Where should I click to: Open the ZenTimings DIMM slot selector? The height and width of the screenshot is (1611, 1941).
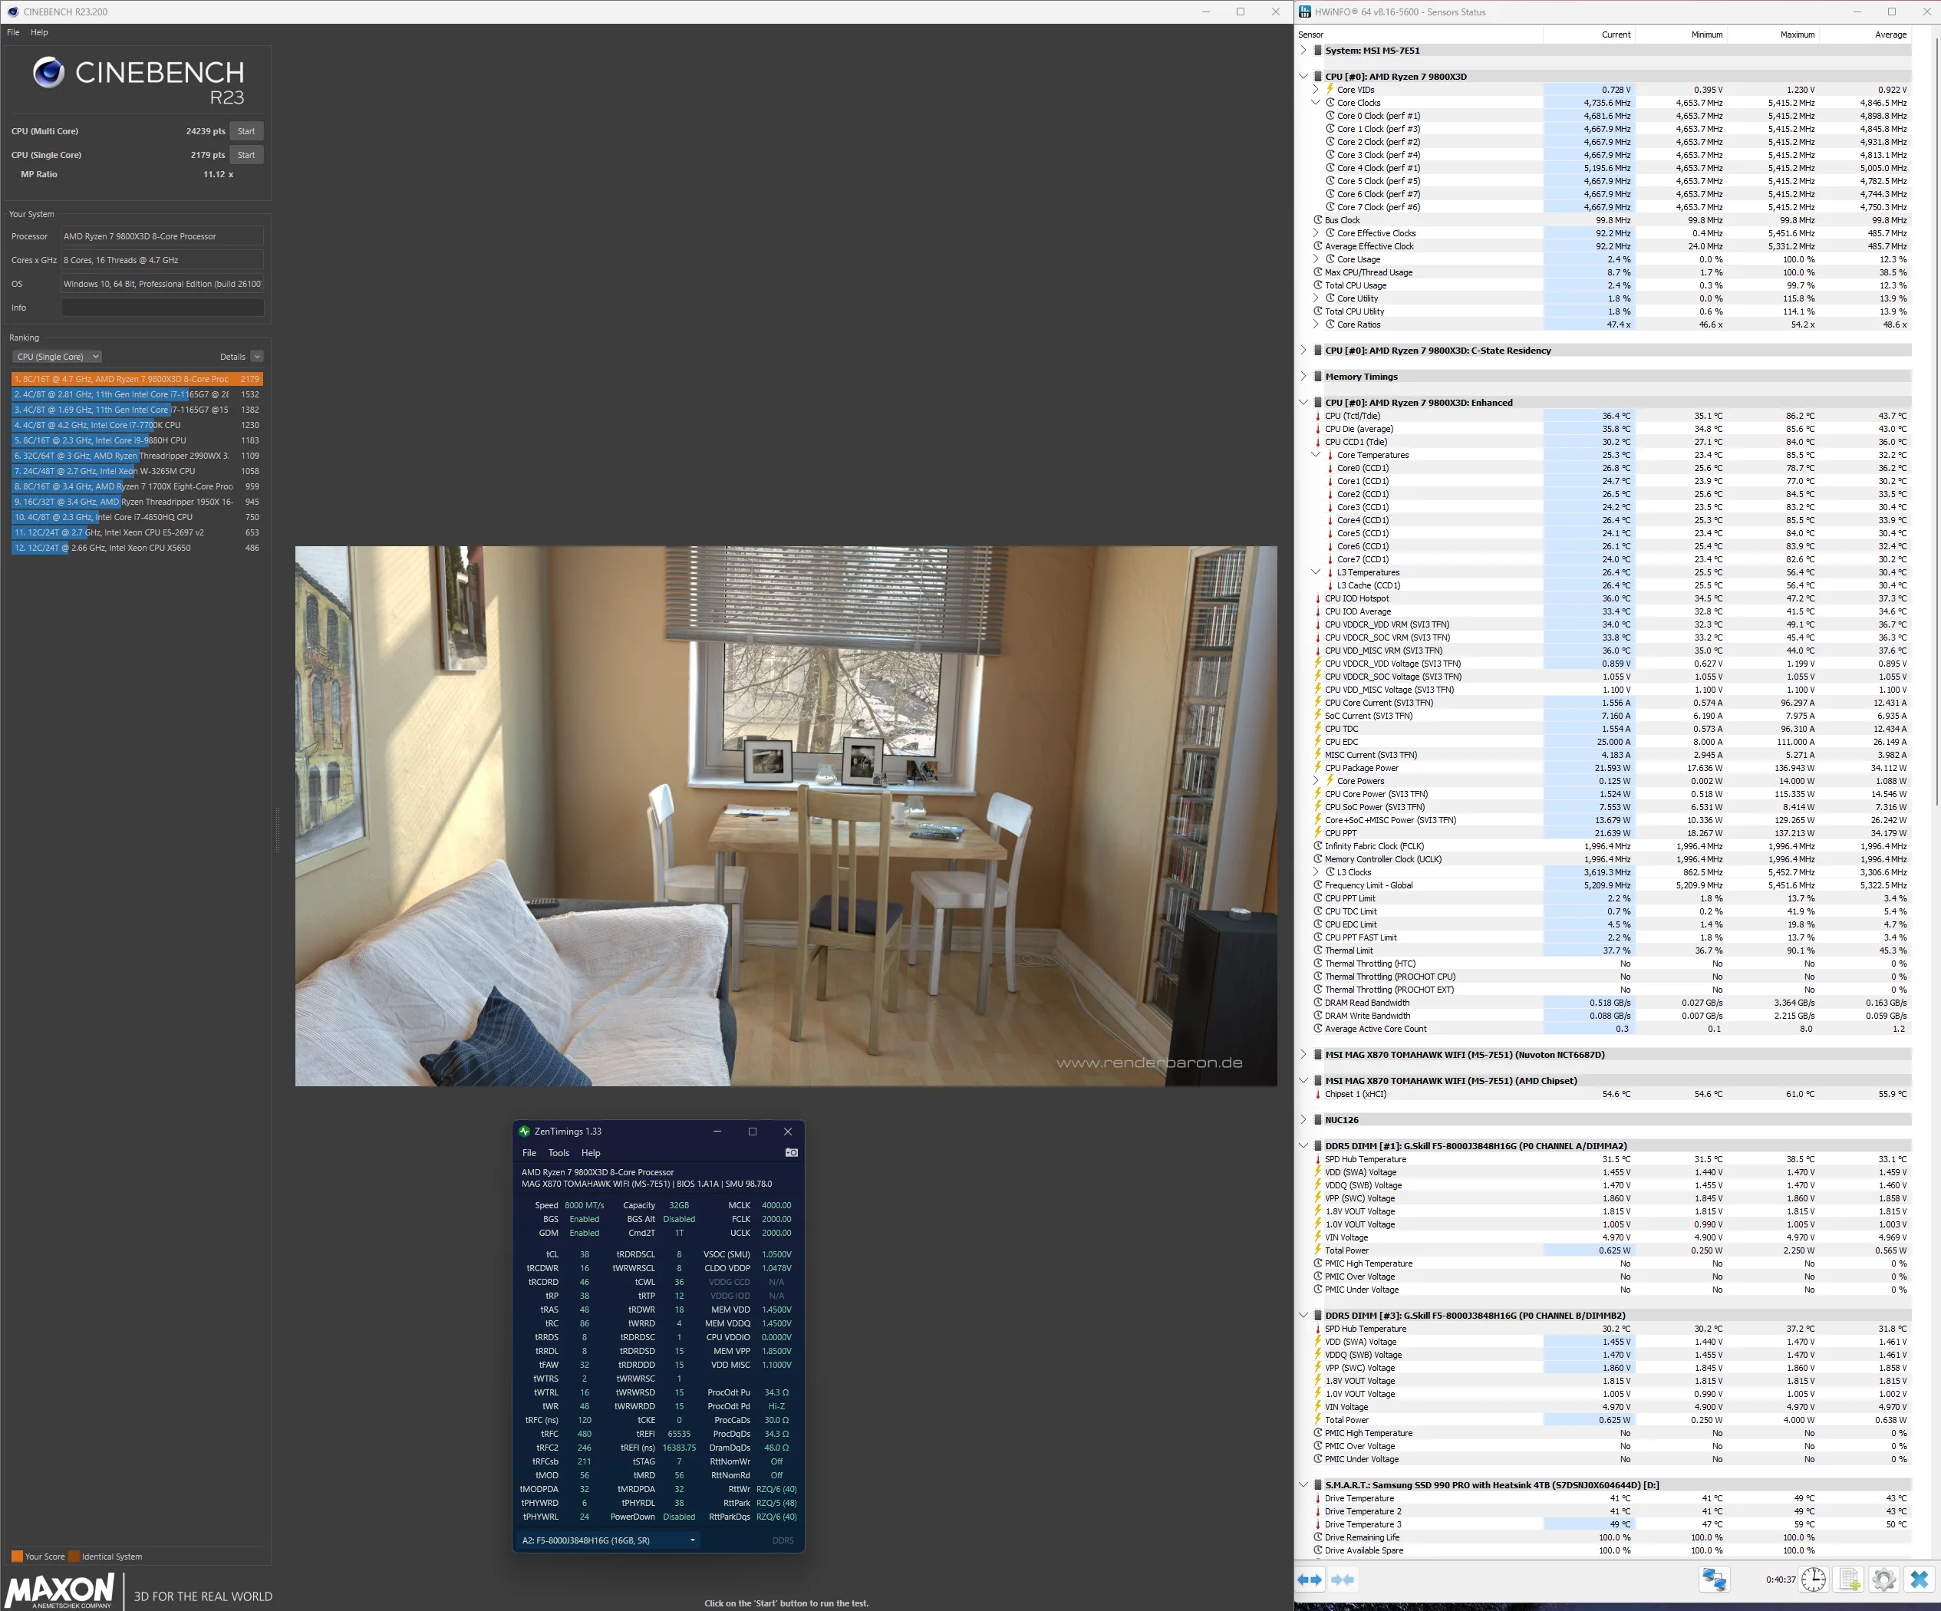click(x=608, y=1540)
